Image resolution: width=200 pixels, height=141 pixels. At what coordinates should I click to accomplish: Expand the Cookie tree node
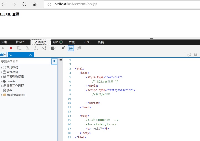[1, 81]
